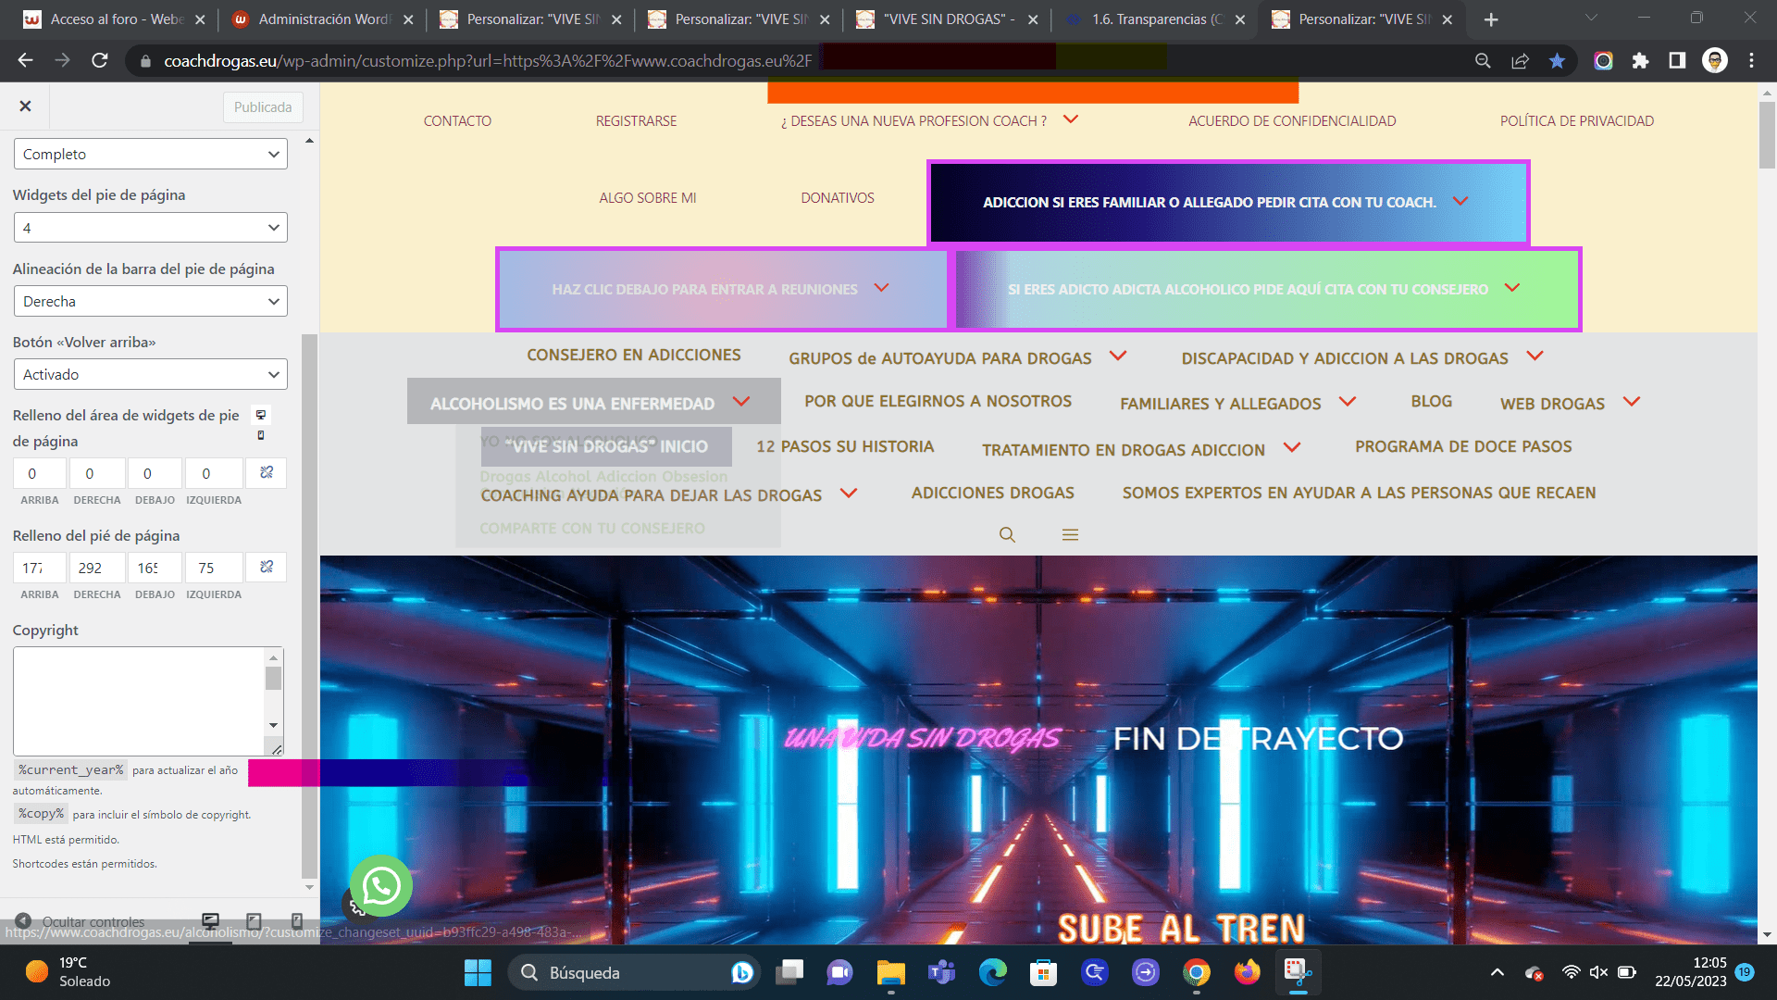Screen dimensions: 1777x1000
Task: Click the IZQUIERDA field showing 75
Action: [213, 568]
